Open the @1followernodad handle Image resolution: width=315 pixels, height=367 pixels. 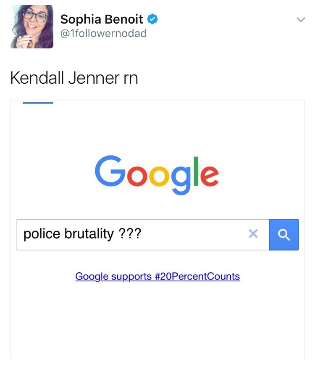(103, 33)
